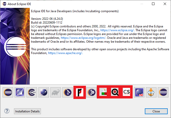
Task: Select the planet orbit feature icon
Action: [44, 92]
